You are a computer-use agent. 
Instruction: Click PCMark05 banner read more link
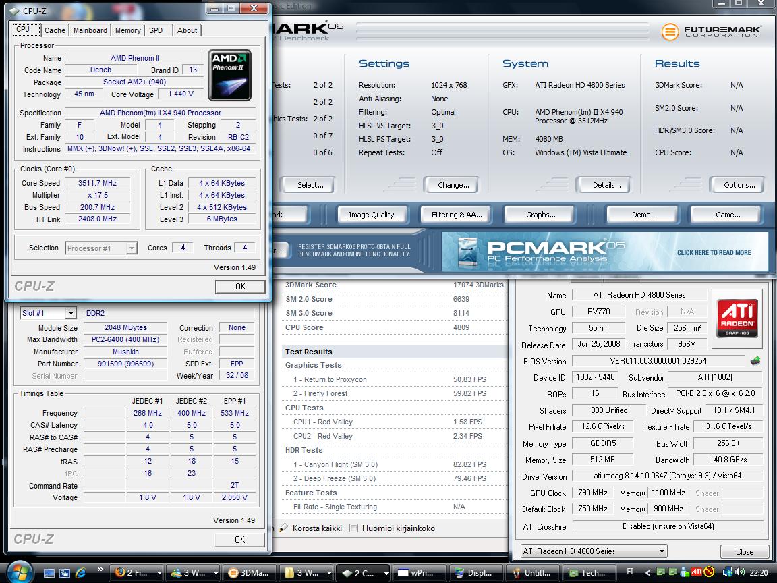714,253
